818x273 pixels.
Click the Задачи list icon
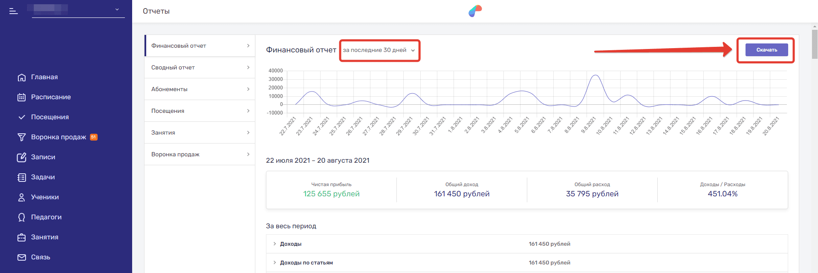(x=22, y=177)
